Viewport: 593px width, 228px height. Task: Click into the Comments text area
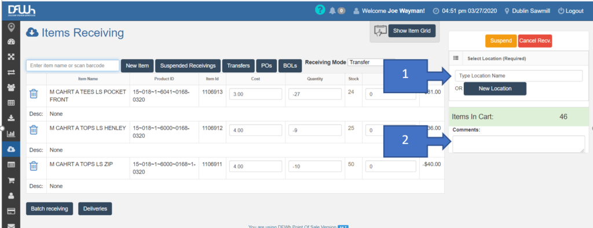coord(518,144)
